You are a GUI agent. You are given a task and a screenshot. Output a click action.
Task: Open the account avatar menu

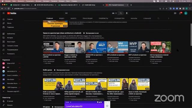[186, 13]
